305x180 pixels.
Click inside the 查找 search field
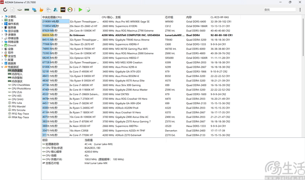tap(279, 10)
